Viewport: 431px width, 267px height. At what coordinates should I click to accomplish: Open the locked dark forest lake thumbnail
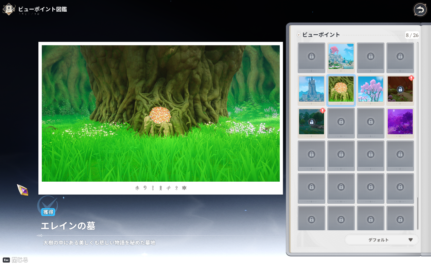311,122
